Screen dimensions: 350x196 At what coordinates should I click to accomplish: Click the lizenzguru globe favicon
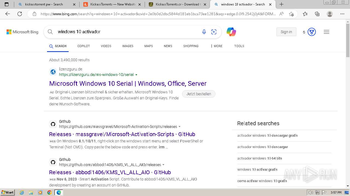(53, 72)
